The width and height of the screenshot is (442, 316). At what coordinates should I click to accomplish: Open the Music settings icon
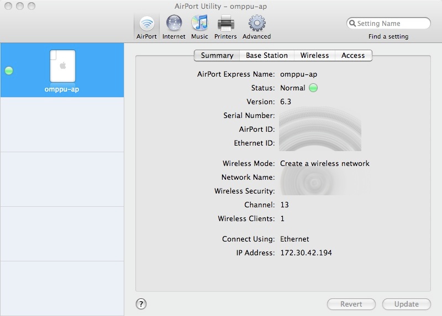199,27
